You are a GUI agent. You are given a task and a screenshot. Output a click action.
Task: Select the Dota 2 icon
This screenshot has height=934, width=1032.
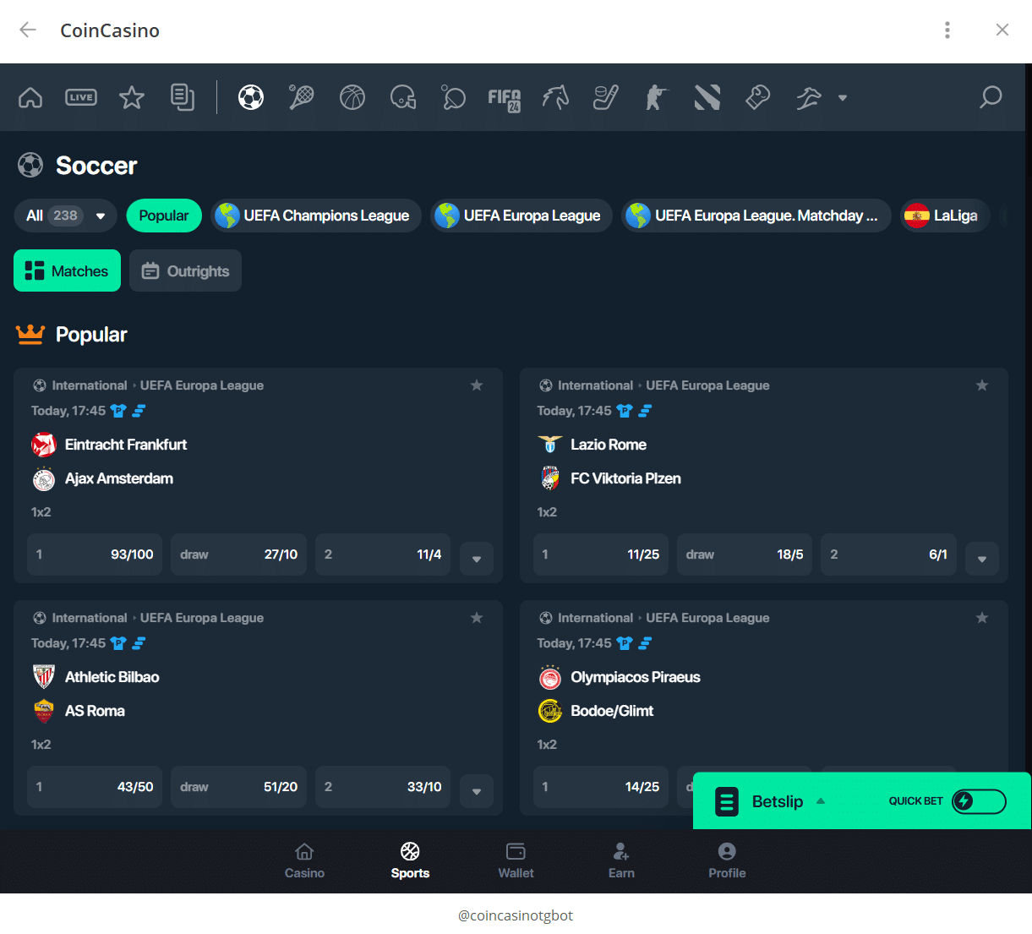pyautogui.click(x=707, y=98)
